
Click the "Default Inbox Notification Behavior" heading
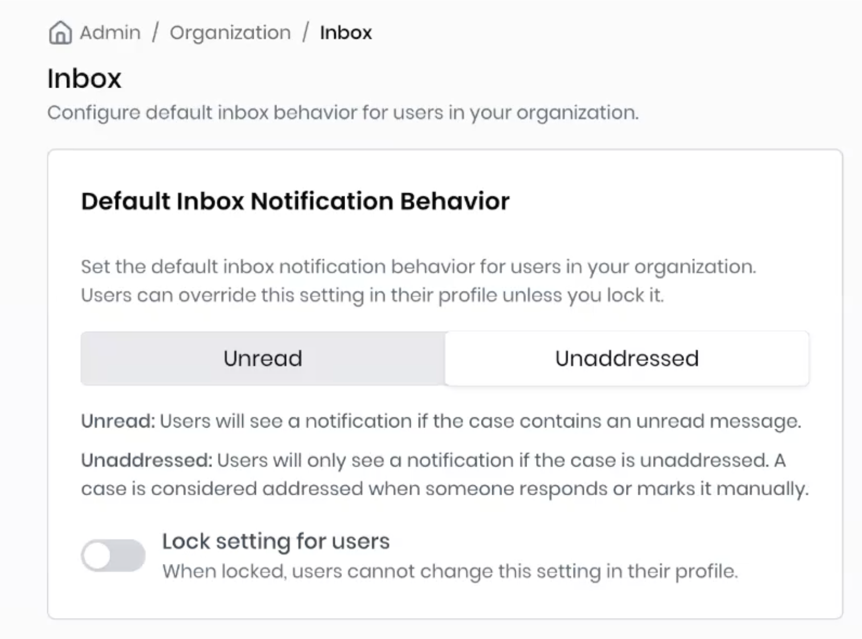[295, 201]
